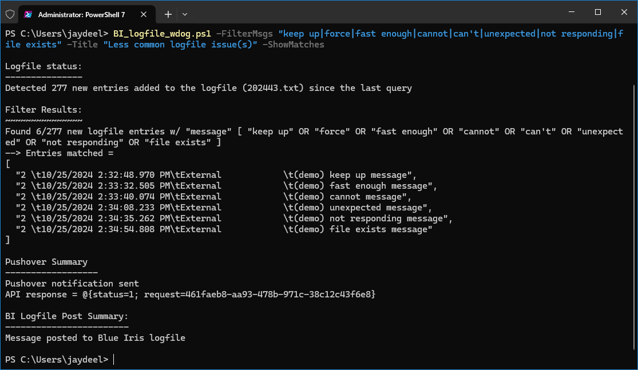Viewport: 638px width, 370px height.
Task: Click the "cannot message" matched entry
Action: (213, 197)
